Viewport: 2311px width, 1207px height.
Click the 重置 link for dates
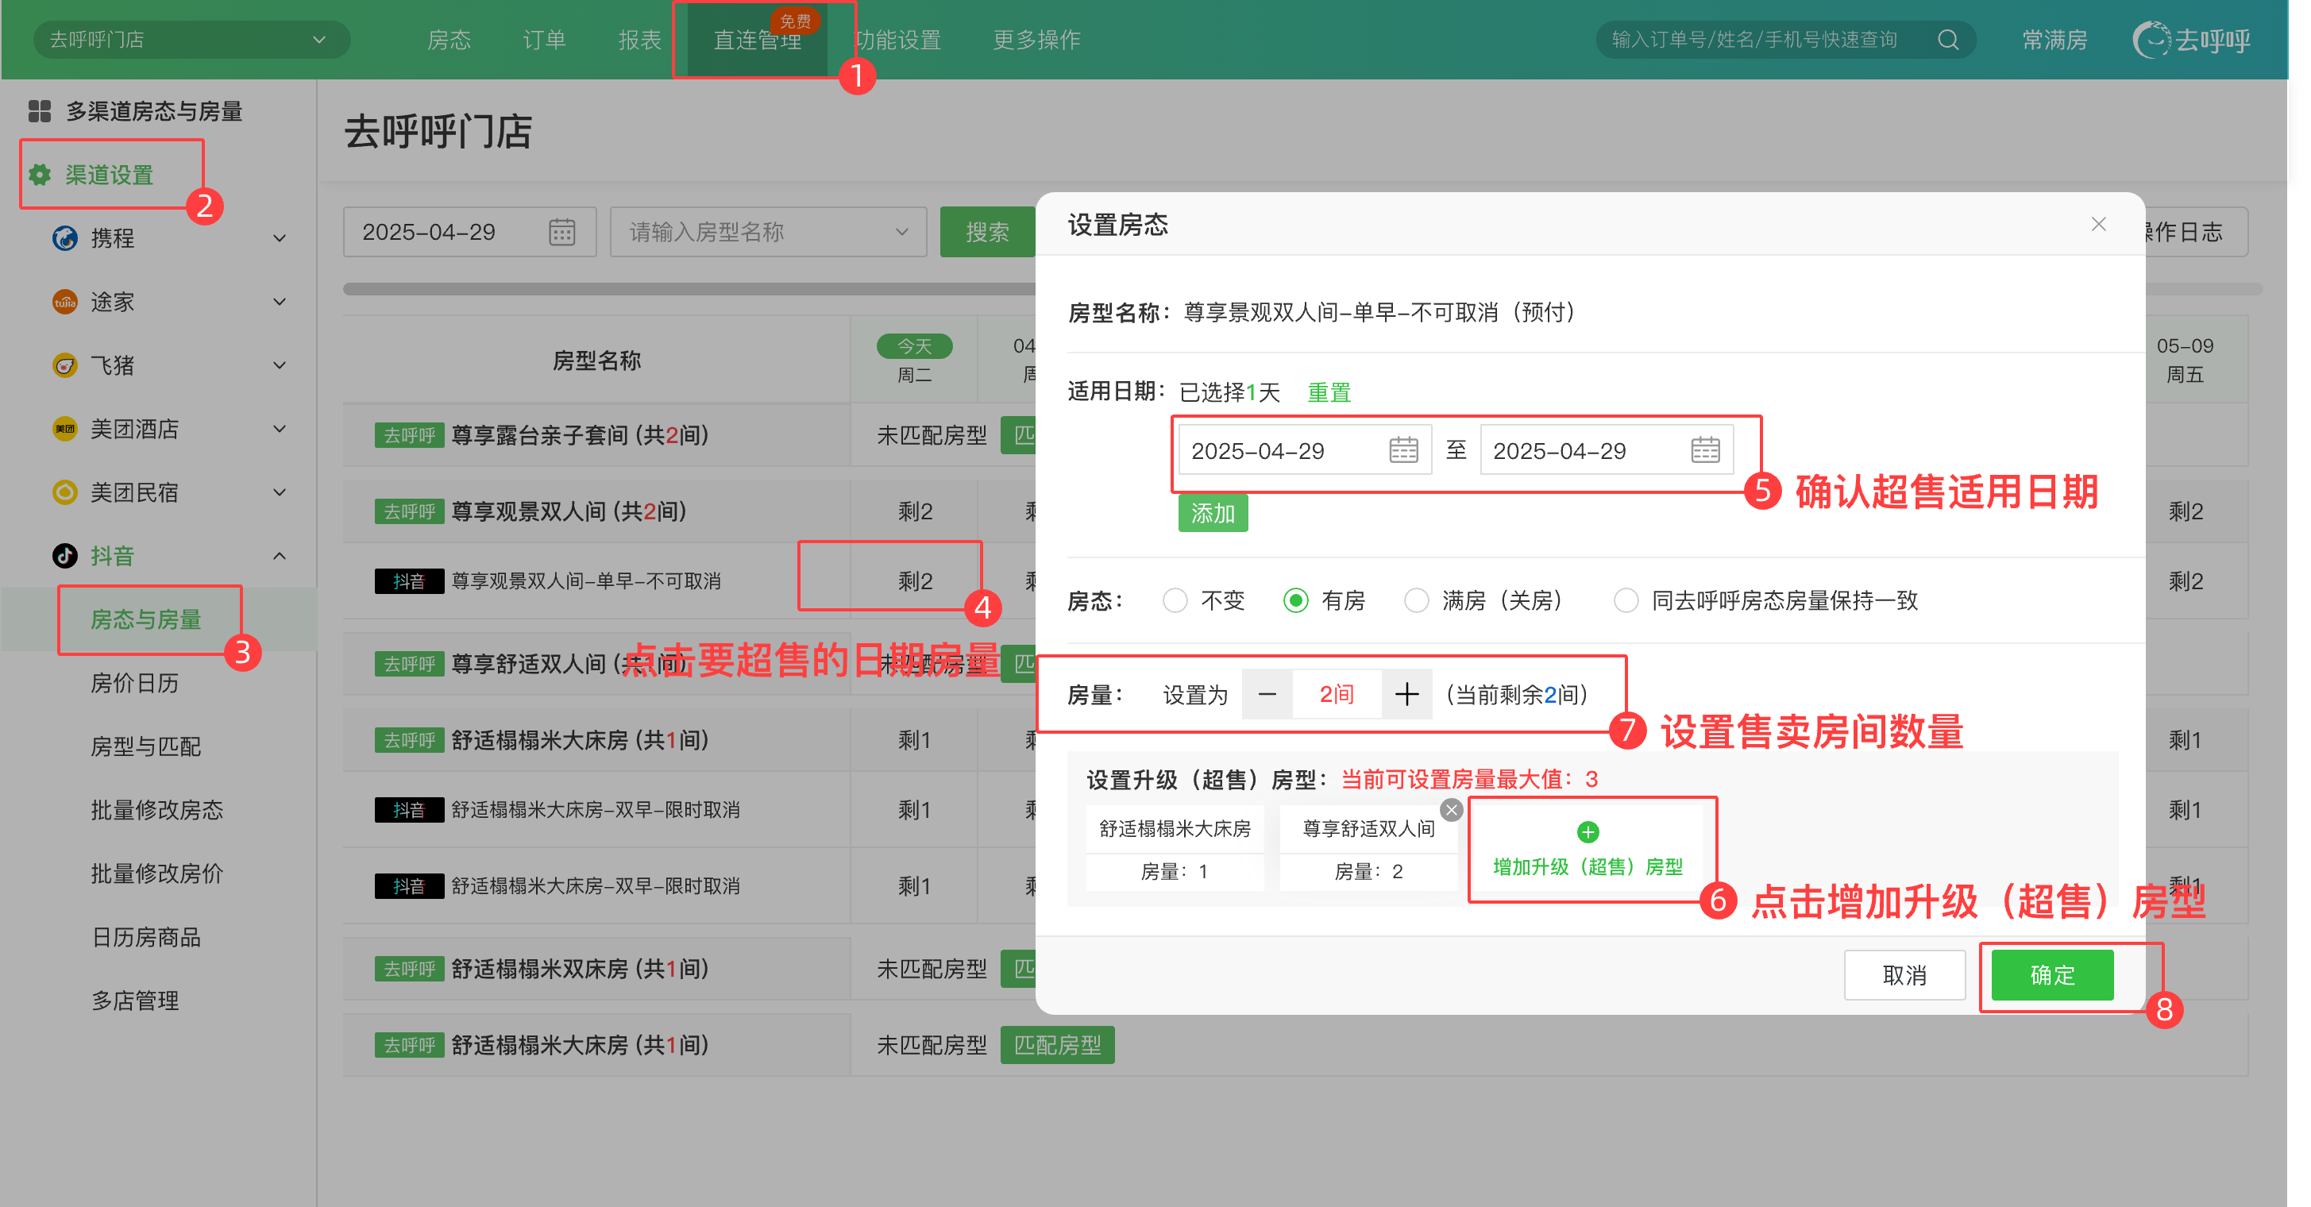click(x=1329, y=393)
